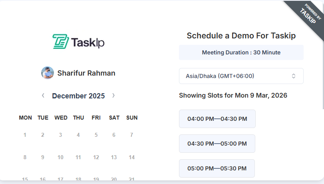Pick day 5 on the calendar
Screen dimensions: 324x184
click(x=96, y=135)
